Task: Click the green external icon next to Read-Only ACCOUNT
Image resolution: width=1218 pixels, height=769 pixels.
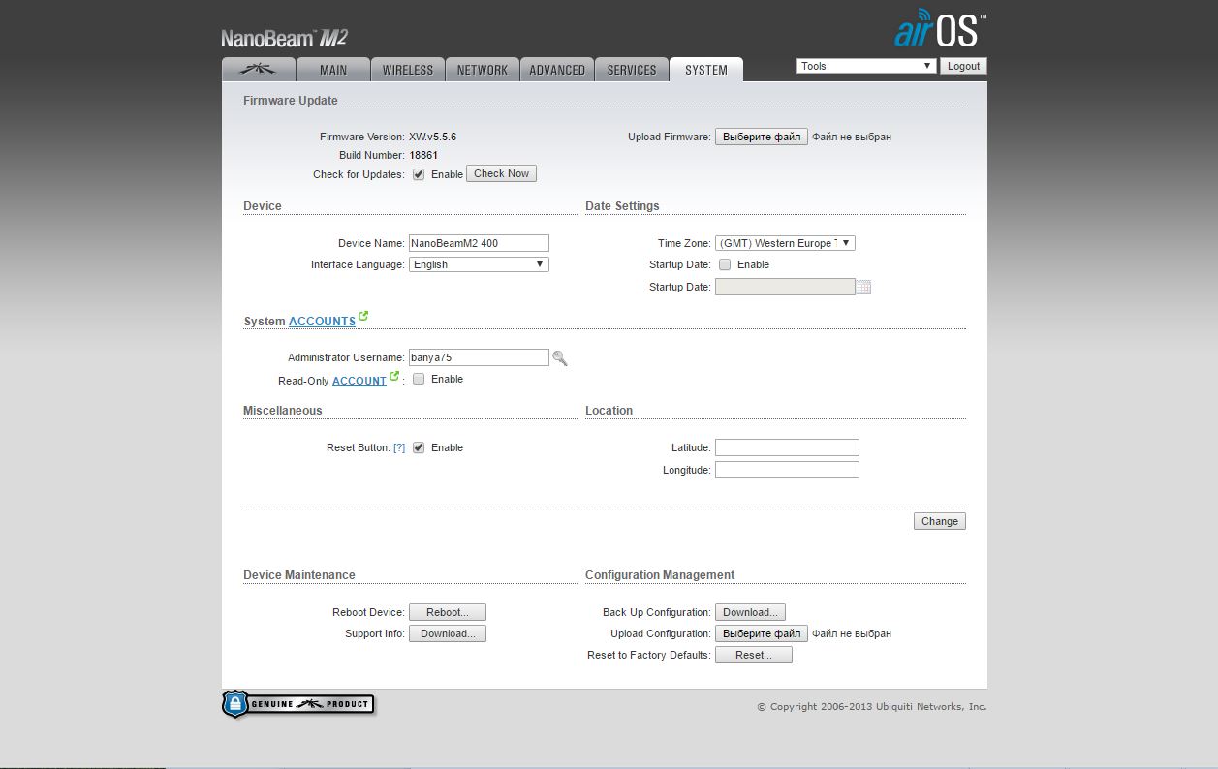Action: point(394,376)
